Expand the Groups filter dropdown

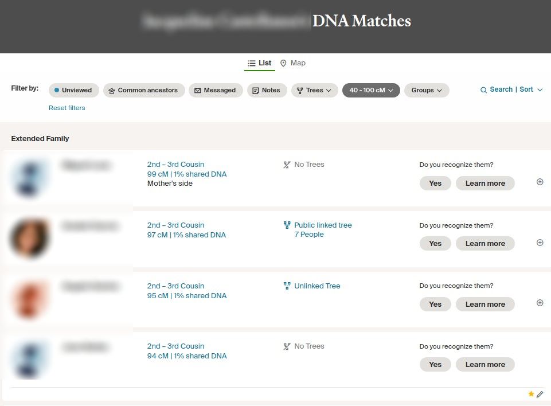tap(427, 90)
